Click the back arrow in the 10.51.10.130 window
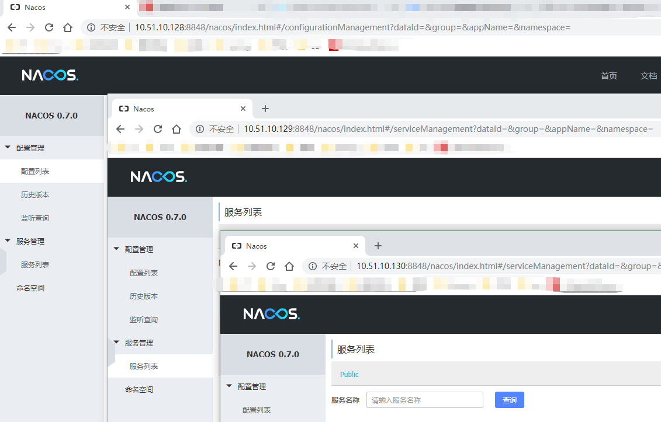661x422 pixels. (233, 266)
